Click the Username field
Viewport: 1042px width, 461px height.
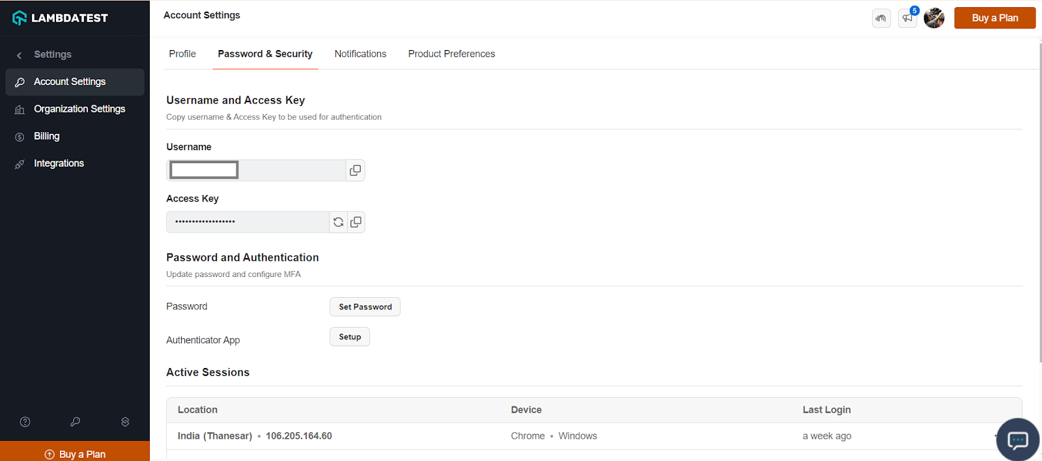click(x=256, y=170)
